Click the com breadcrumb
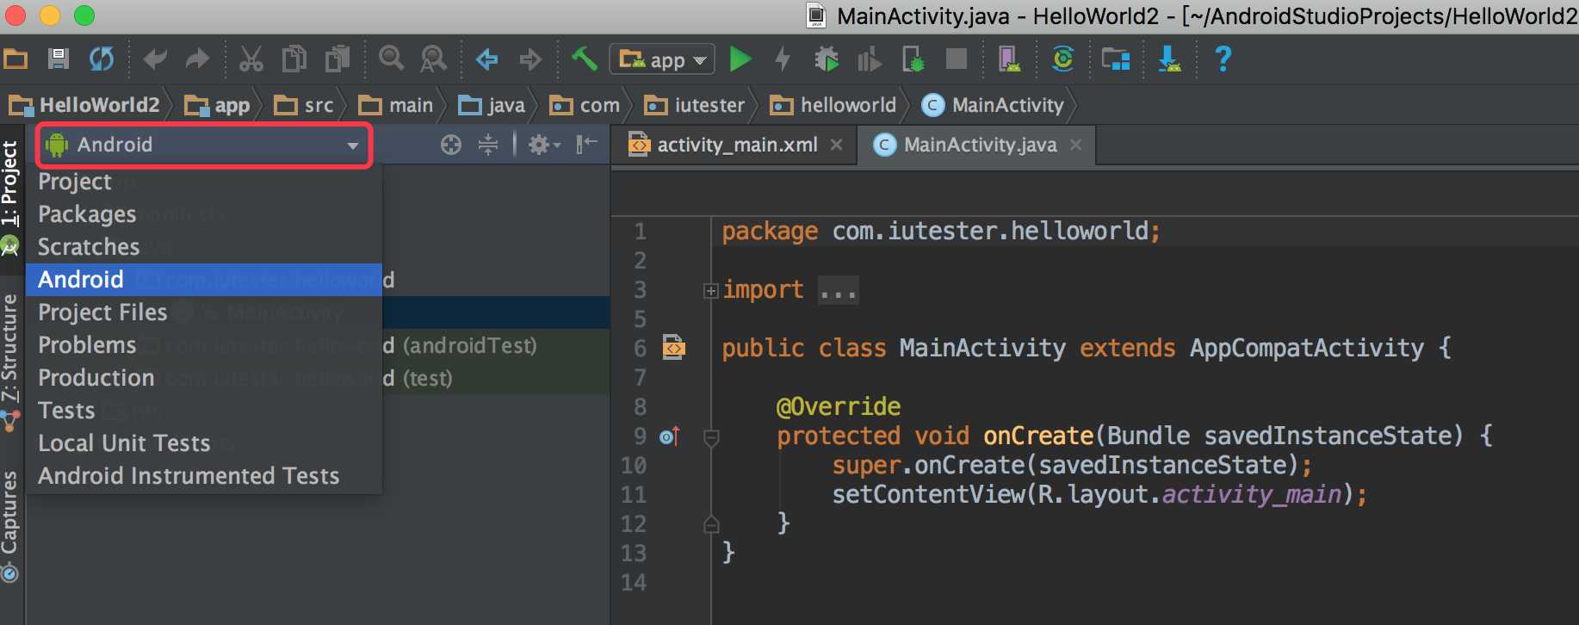This screenshot has height=625, width=1579. coord(585,106)
